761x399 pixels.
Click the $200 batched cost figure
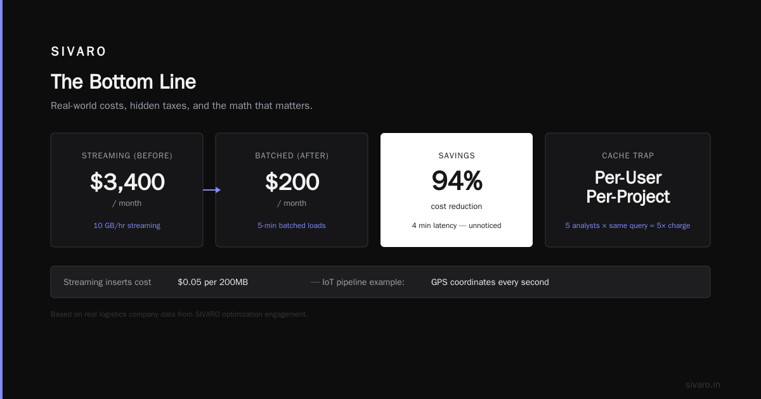(292, 182)
